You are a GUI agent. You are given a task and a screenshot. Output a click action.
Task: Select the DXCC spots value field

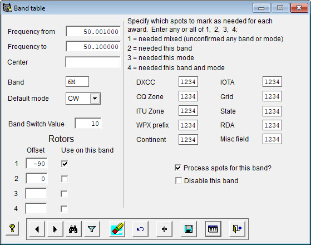pos(188,82)
